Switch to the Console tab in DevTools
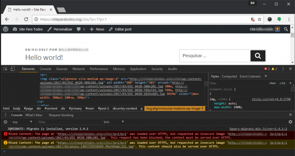 (45, 69)
